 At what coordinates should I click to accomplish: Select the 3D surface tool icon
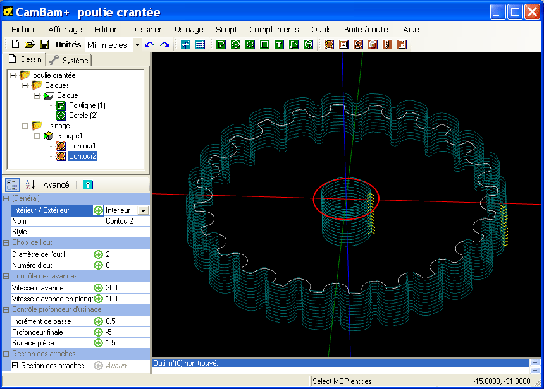(x=309, y=44)
